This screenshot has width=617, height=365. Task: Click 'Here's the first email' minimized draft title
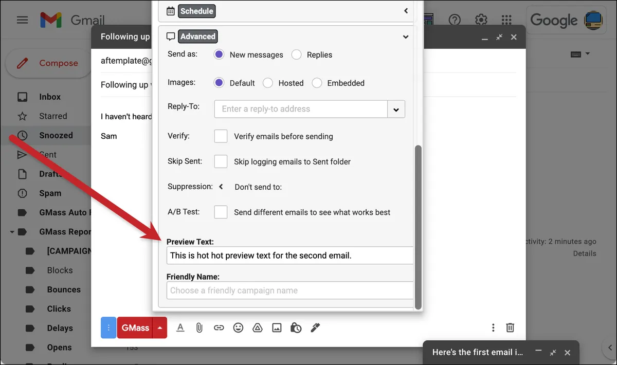pos(478,352)
